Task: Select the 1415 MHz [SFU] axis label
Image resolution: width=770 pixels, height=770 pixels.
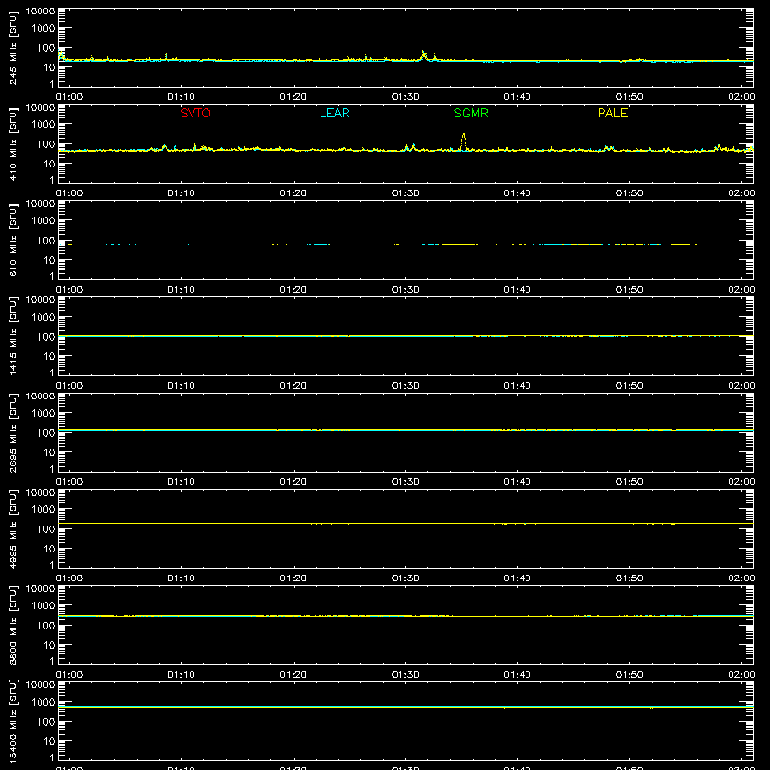Action: pyautogui.click(x=13, y=336)
